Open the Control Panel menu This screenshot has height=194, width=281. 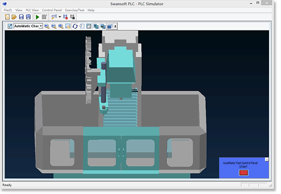point(52,10)
